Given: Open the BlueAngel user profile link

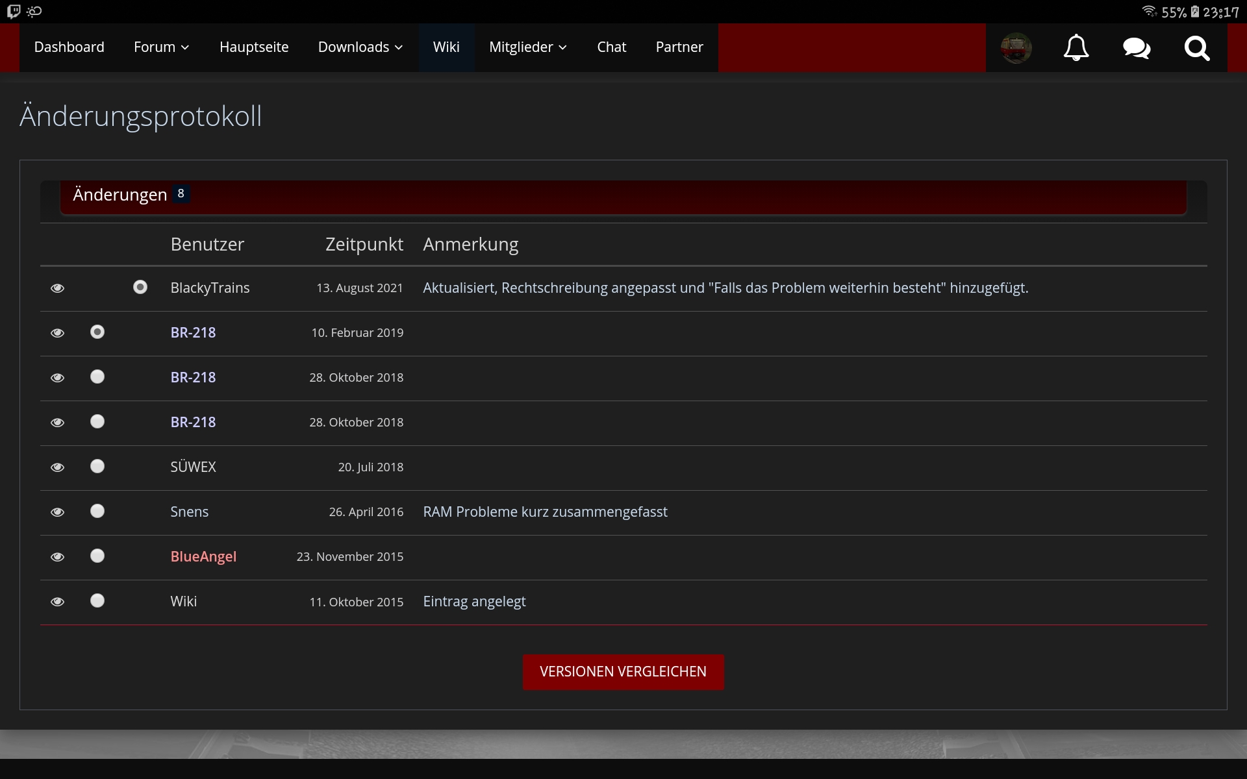Looking at the screenshot, I should coord(203,556).
